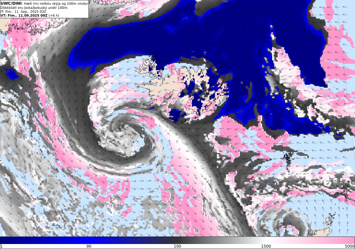Click the Iceland landmass on the map

(x=182, y=89)
